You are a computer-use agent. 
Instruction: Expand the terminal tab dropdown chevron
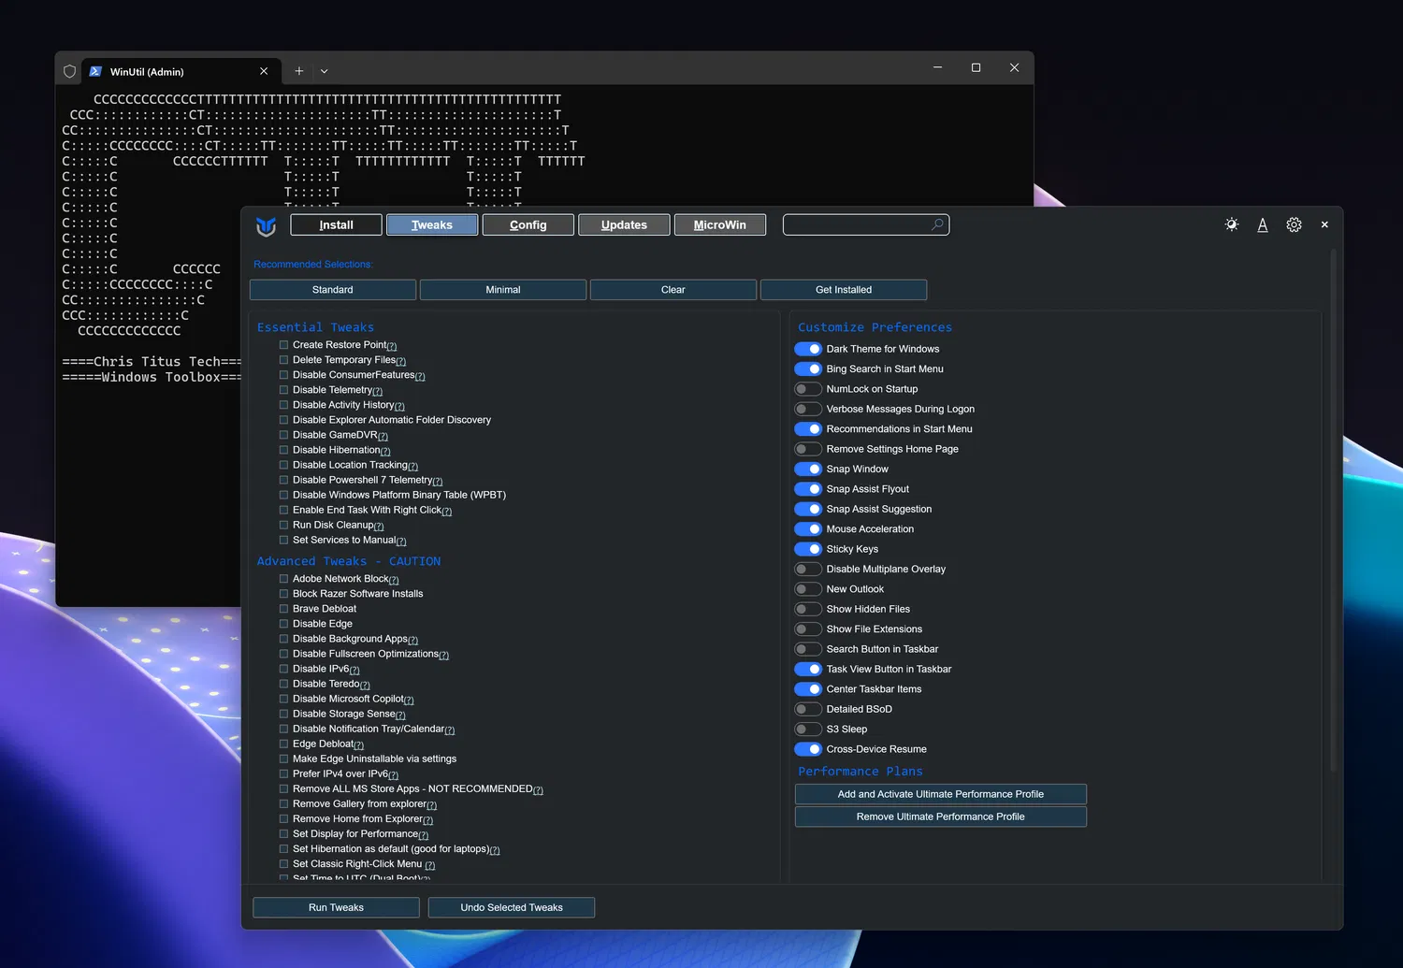325,71
